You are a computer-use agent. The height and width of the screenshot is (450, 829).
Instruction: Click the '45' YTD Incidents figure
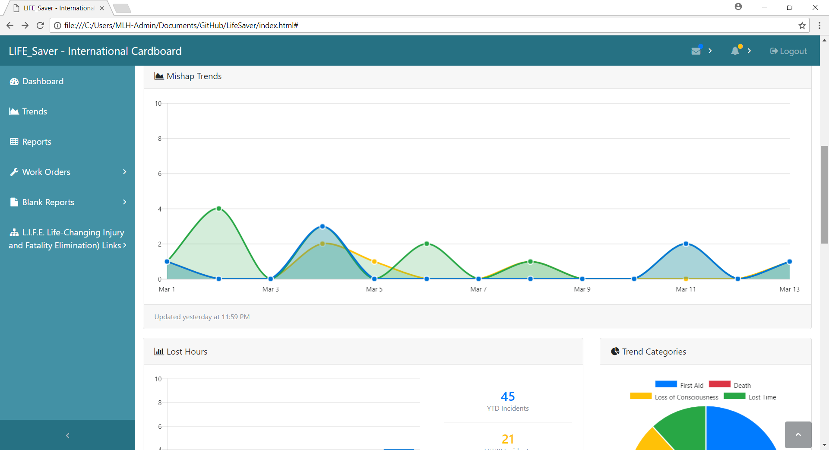[x=508, y=396]
